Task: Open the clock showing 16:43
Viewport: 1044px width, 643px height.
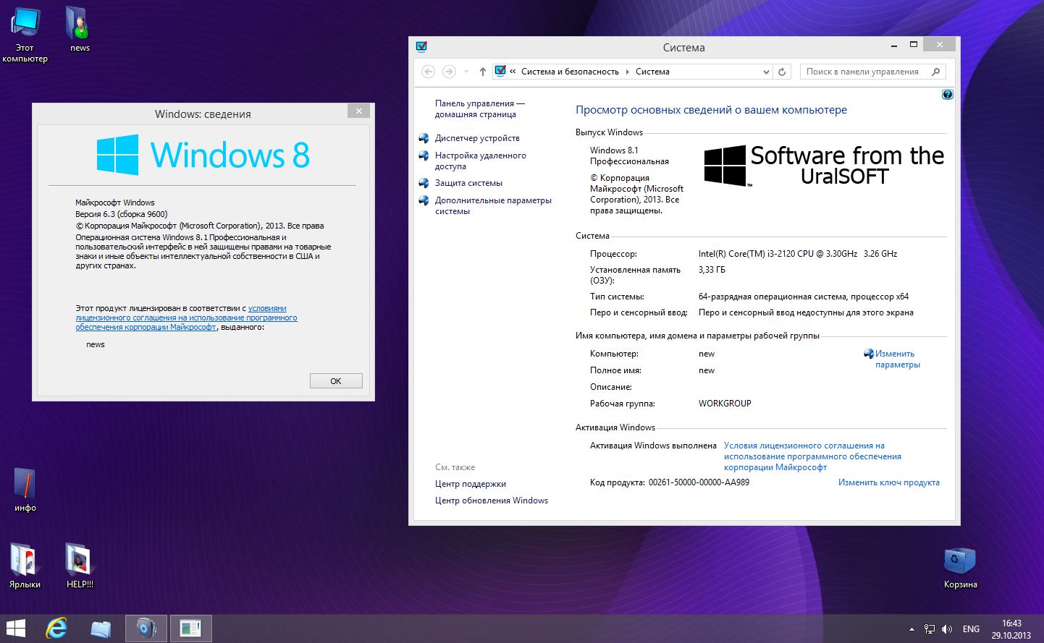Action: tap(1011, 629)
